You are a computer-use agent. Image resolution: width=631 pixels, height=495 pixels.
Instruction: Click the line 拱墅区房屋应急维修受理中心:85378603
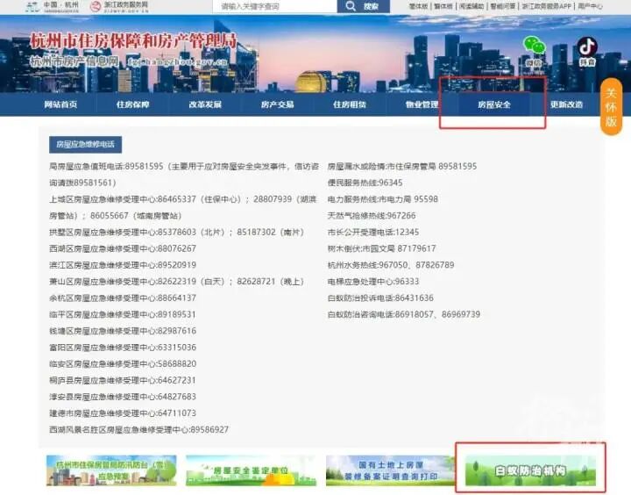pyautogui.click(x=123, y=233)
